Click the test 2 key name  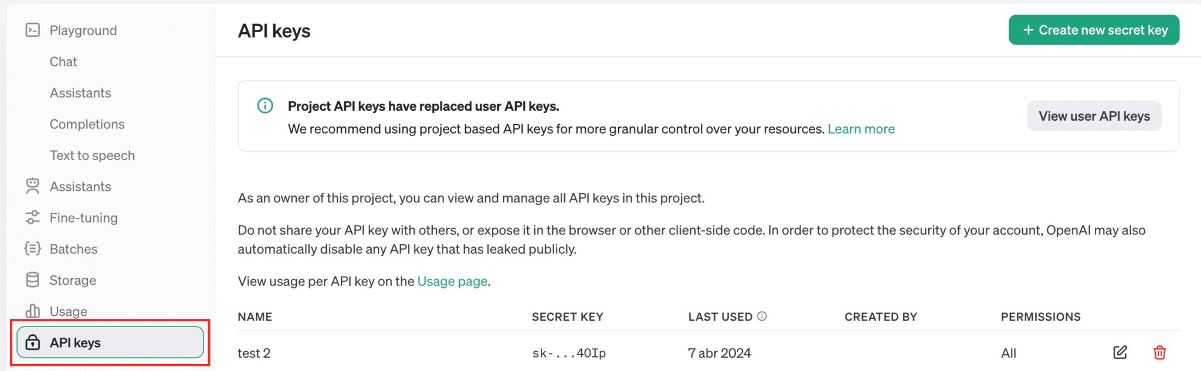(x=254, y=353)
